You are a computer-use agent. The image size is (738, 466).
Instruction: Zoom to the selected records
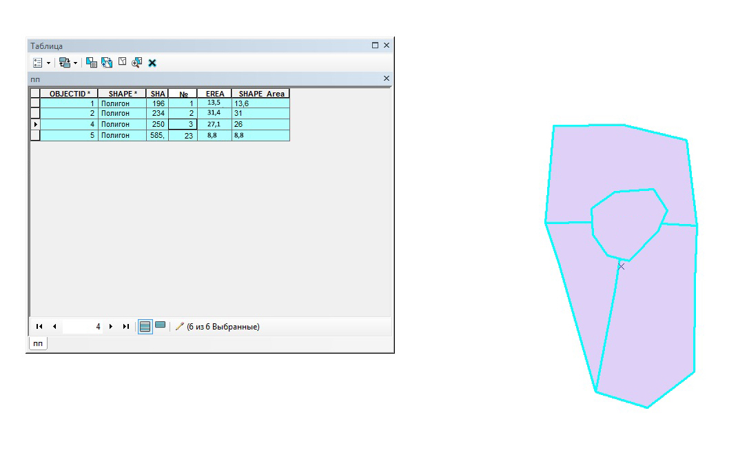coord(137,63)
